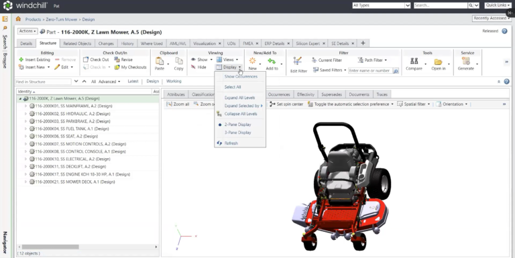Click the Revise tool
The height and width of the screenshot is (258, 515).
pyautogui.click(x=123, y=60)
